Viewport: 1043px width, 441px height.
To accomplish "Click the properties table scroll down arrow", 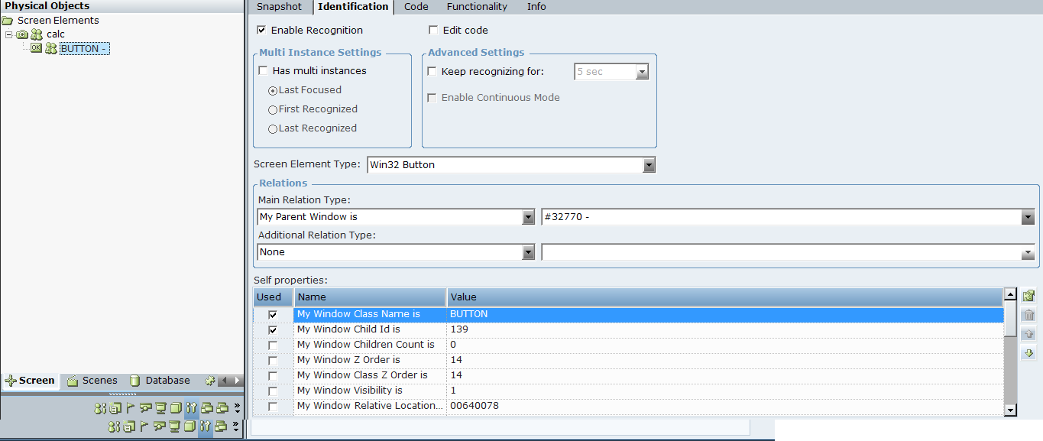I will (x=1010, y=410).
